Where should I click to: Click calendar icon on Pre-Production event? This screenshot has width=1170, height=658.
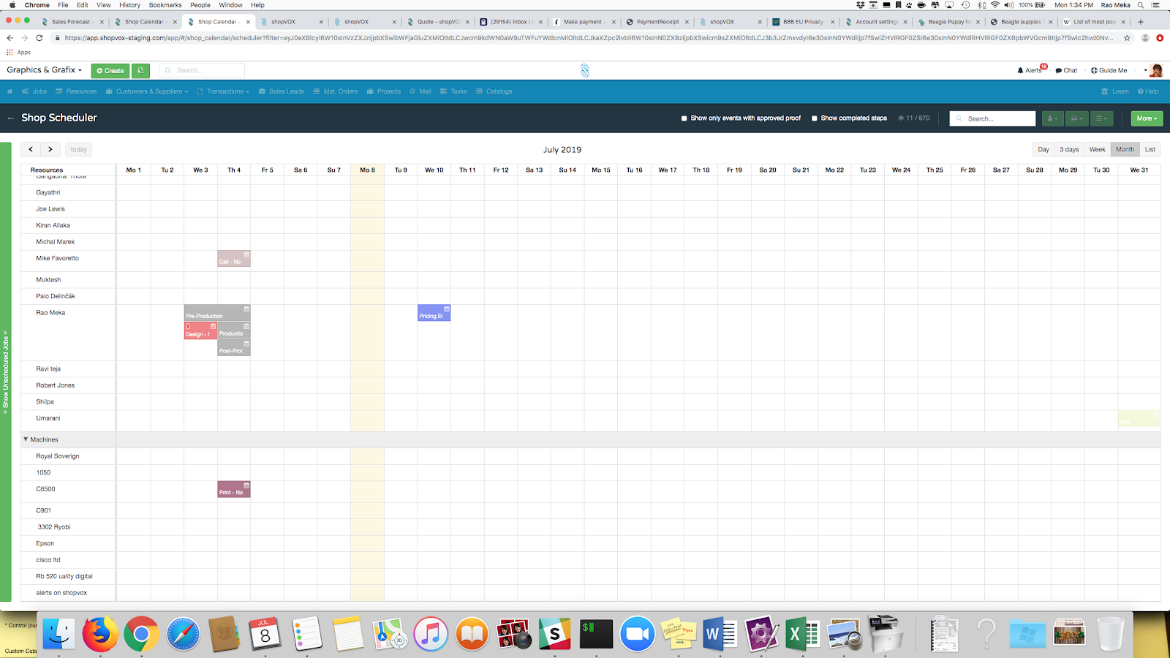pos(246,309)
